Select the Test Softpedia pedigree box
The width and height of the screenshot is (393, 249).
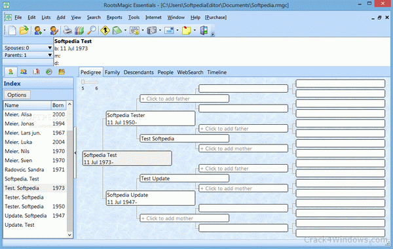pyautogui.click(x=185, y=139)
